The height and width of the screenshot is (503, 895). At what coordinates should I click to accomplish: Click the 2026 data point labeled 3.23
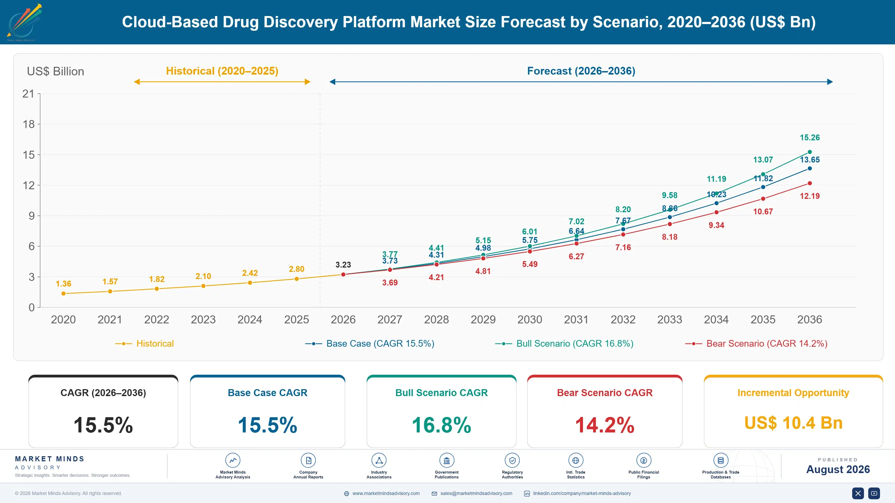[343, 274]
